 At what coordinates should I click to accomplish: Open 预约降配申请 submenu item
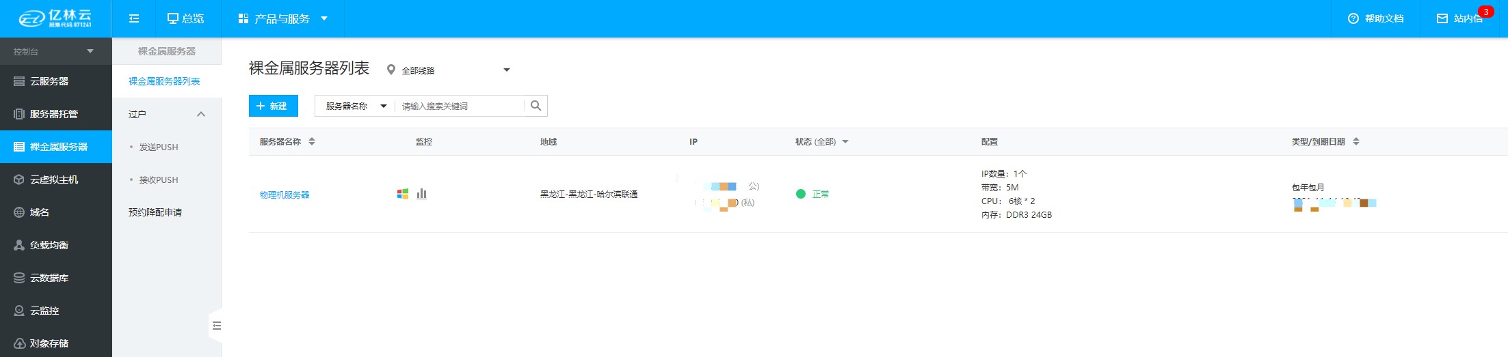coord(155,212)
